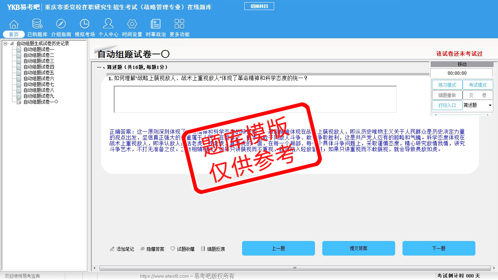Open the 介绍指南 compass icon
Viewport: 498px width, 280px height.
click(x=61, y=24)
